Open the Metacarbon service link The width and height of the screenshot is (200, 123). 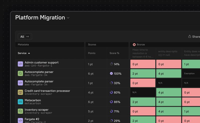[x=33, y=100]
